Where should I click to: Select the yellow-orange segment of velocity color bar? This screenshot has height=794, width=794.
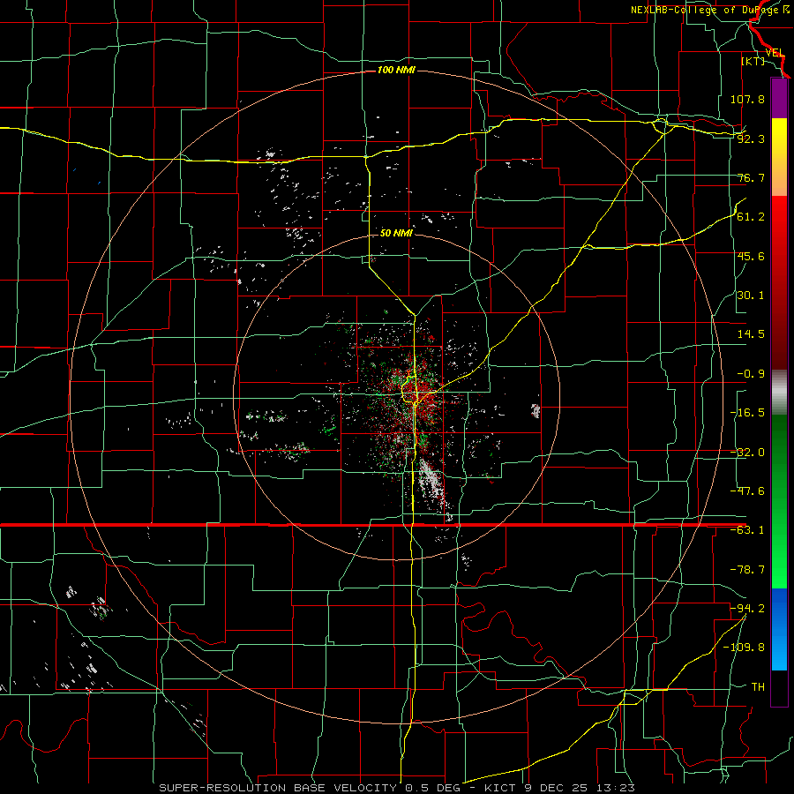[779, 157]
